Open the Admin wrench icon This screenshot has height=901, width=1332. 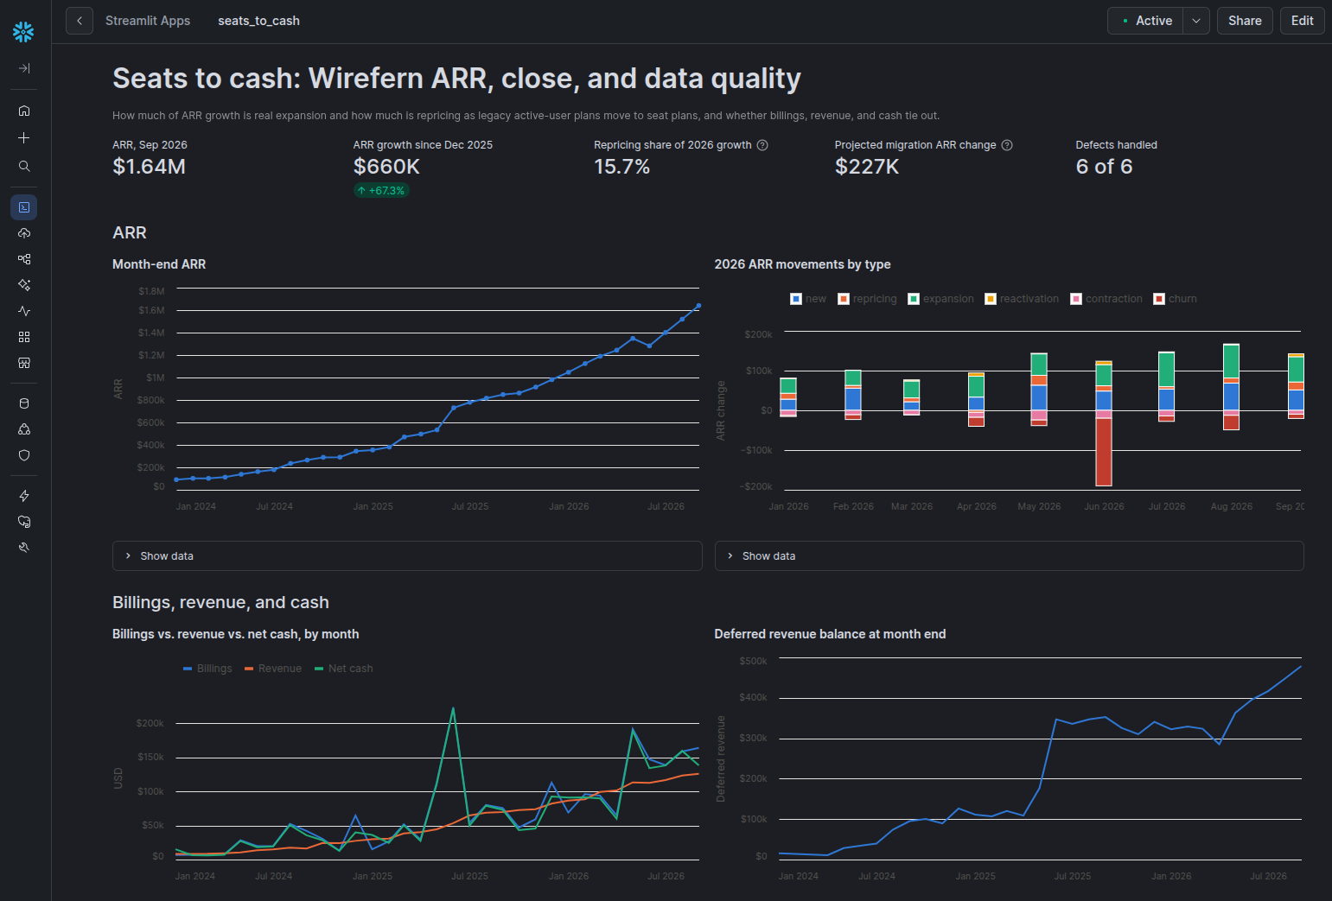pyautogui.click(x=24, y=548)
